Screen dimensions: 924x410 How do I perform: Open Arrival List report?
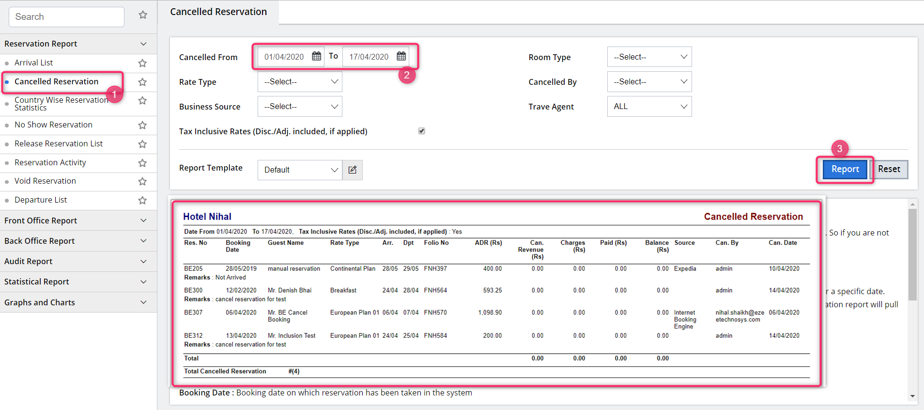pyautogui.click(x=33, y=63)
